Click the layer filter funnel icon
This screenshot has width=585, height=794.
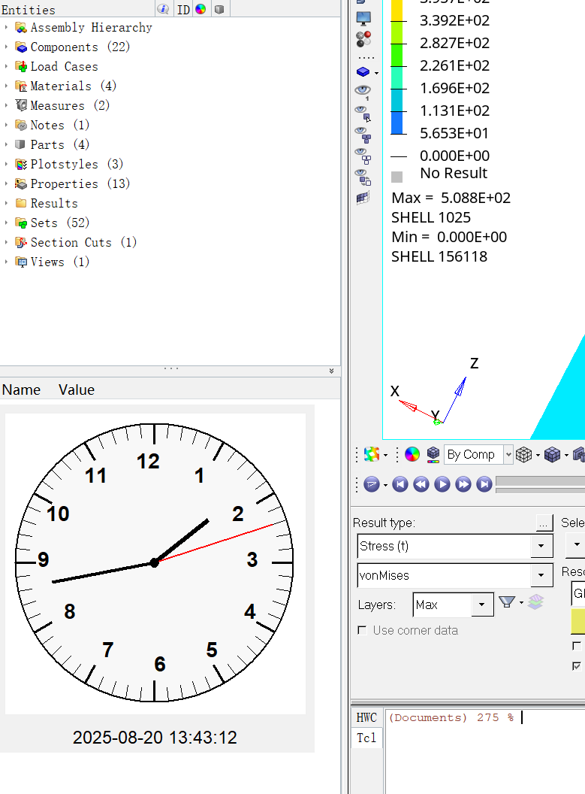click(x=507, y=602)
